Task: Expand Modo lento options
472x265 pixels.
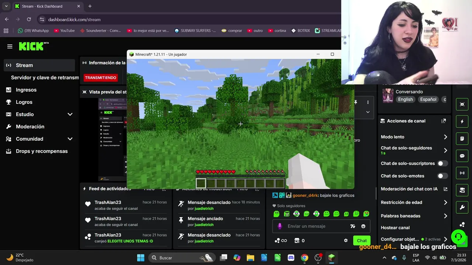Action: pos(445,137)
